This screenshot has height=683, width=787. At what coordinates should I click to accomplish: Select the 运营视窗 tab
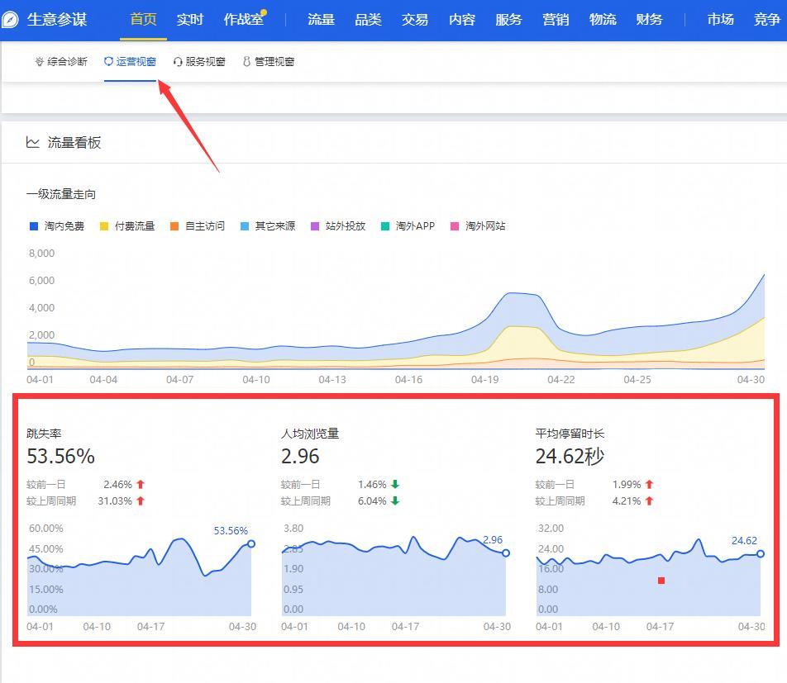(x=130, y=62)
